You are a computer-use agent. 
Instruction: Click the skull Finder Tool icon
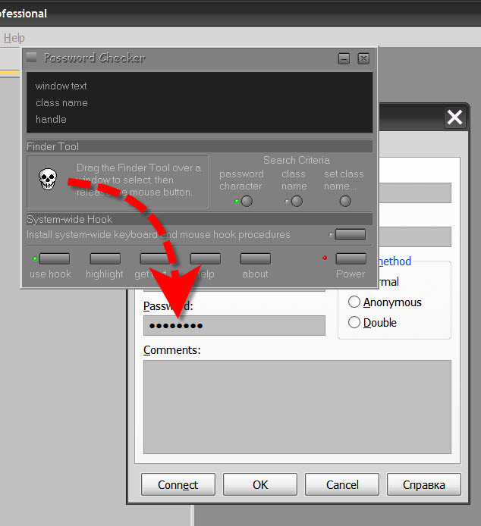tap(48, 180)
